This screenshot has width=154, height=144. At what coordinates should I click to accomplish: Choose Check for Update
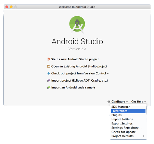[x=128, y=132]
